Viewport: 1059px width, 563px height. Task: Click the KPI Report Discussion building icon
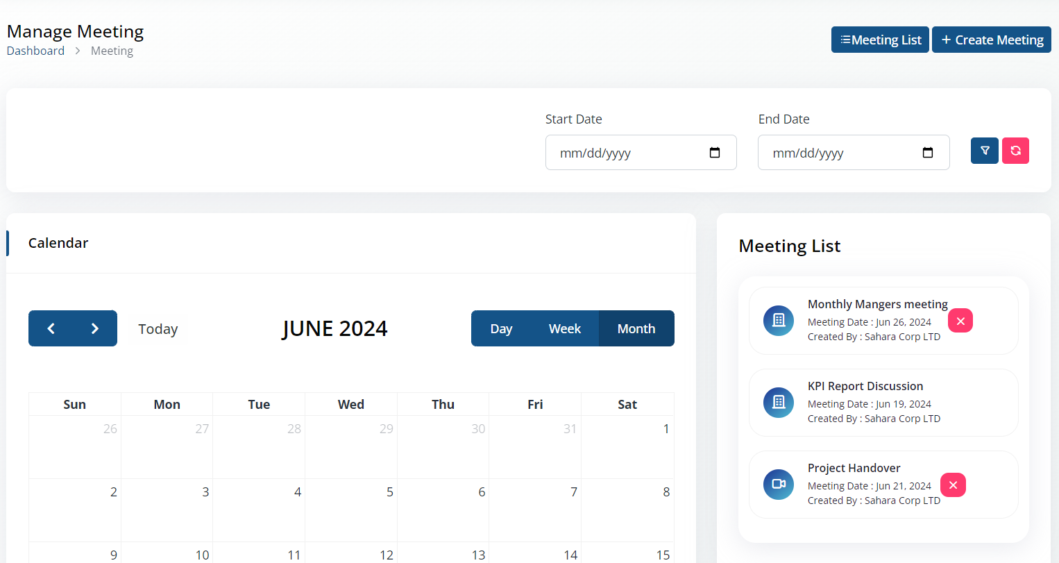click(779, 403)
